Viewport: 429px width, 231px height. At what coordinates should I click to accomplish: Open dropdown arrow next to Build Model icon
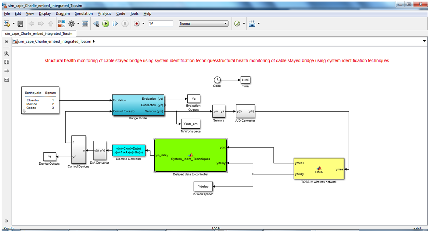259,24
